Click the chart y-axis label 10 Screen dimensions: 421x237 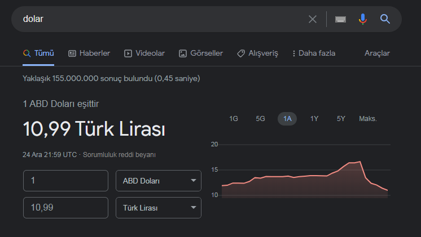[x=214, y=195]
